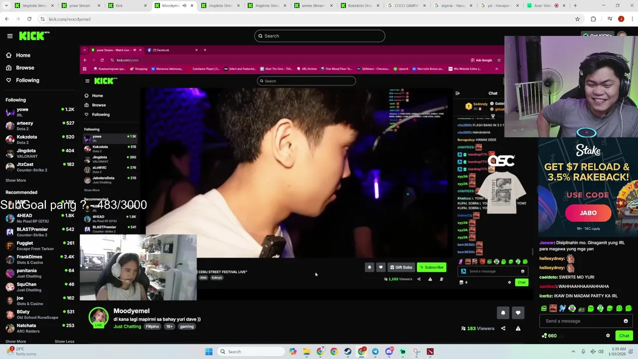Image resolution: width=638 pixels, height=359 pixels.
Task: Close the Moodyemel browser tab
Action: coord(192,5)
